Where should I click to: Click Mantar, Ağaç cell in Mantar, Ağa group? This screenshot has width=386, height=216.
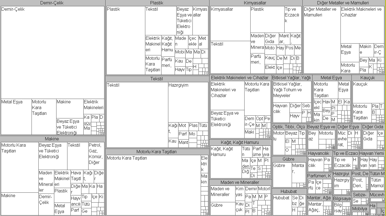[315, 208]
